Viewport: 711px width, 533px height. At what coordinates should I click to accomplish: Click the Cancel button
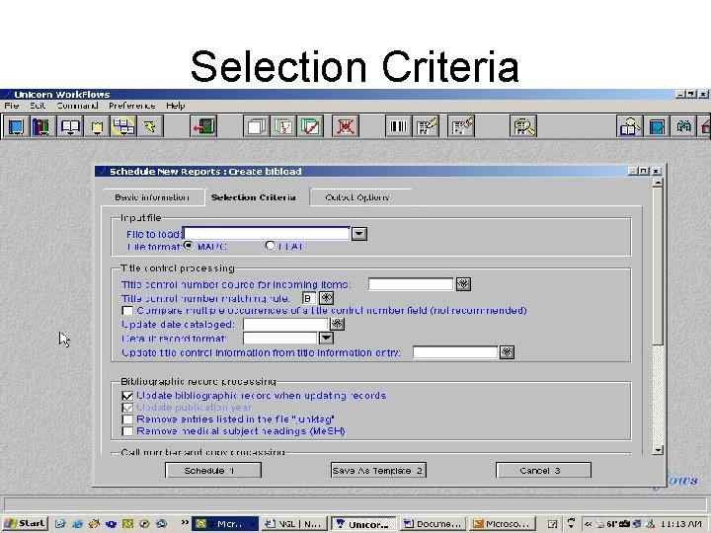[543, 471]
